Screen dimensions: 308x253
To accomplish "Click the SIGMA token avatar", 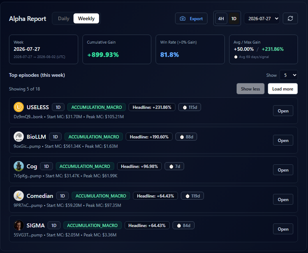I will tap(19, 225).
